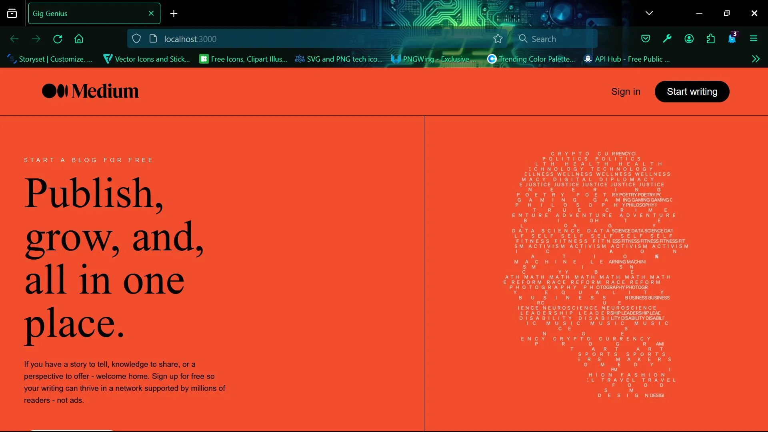The image size is (768, 432).
Task: Reload the current page
Action: pos(58,39)
